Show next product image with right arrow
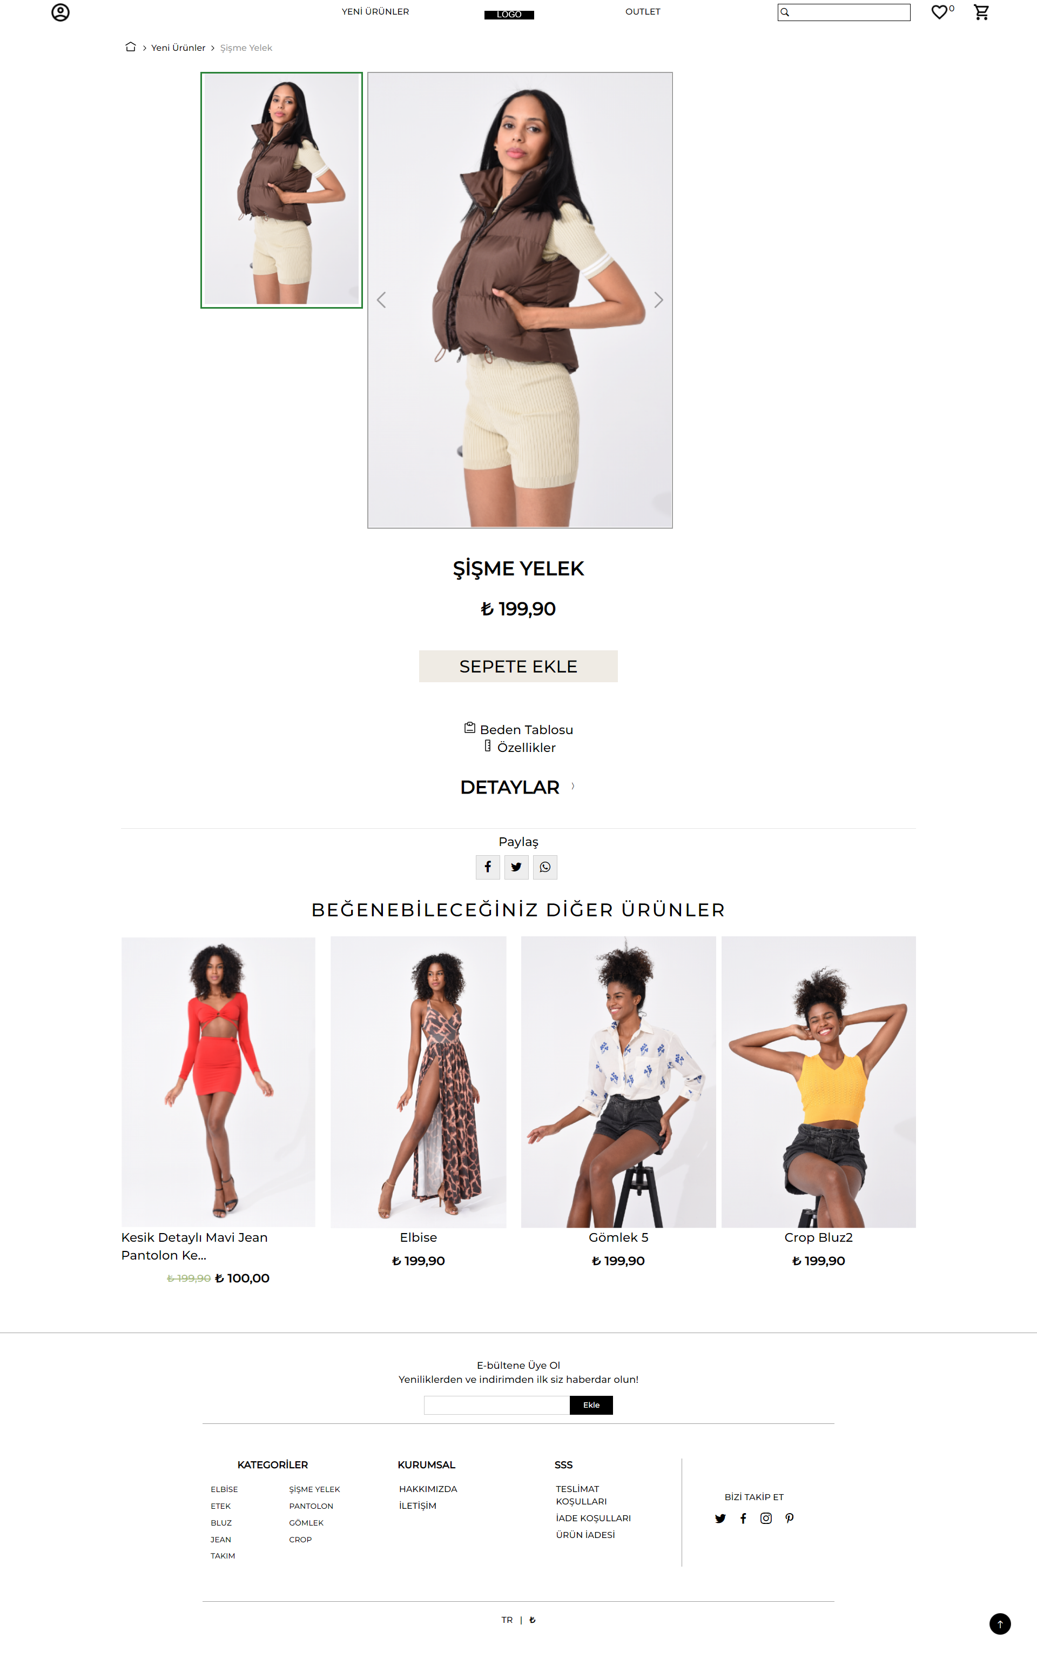1037x1678 pixels. [658, 300]
